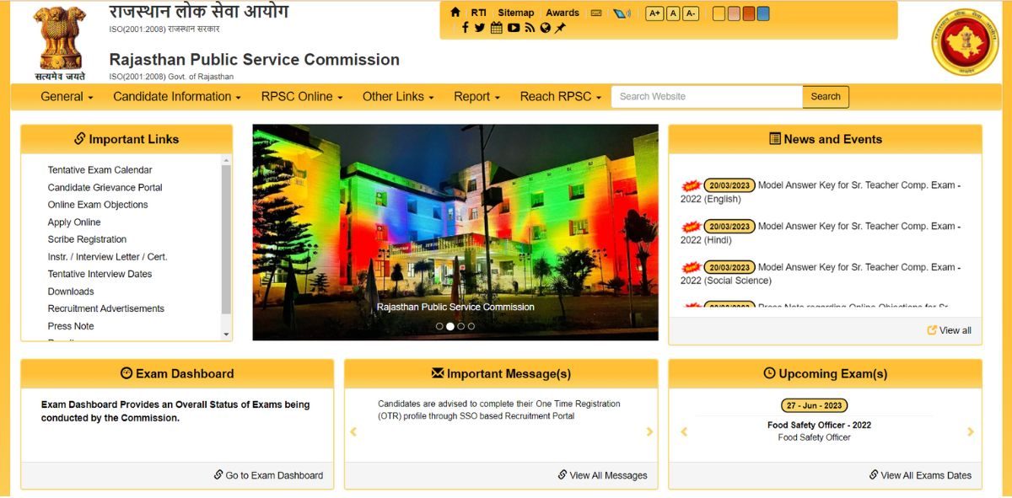
Task: Open the calendar icon in top bar
Action: 497,28
